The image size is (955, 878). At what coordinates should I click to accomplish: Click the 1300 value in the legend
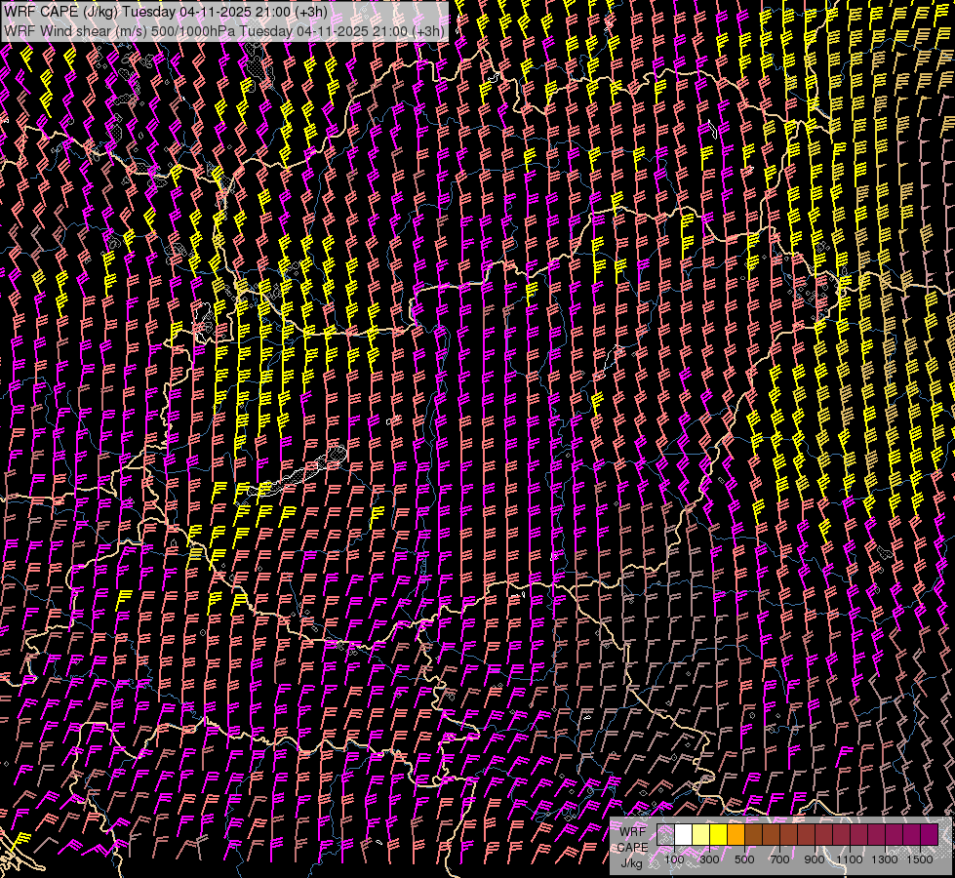point(885,859)
